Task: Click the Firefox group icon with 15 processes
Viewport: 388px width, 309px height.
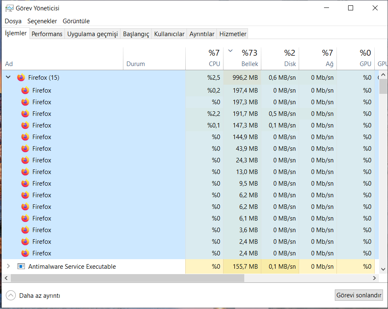Action: coord(21,78)
